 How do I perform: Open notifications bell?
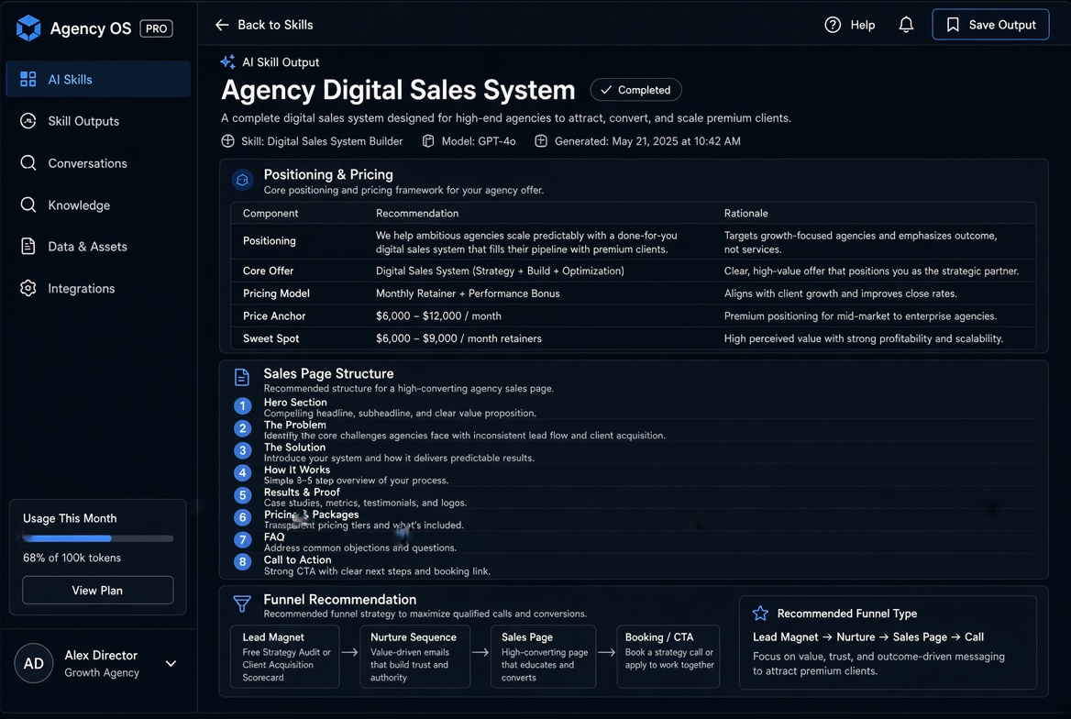(906, 25)
